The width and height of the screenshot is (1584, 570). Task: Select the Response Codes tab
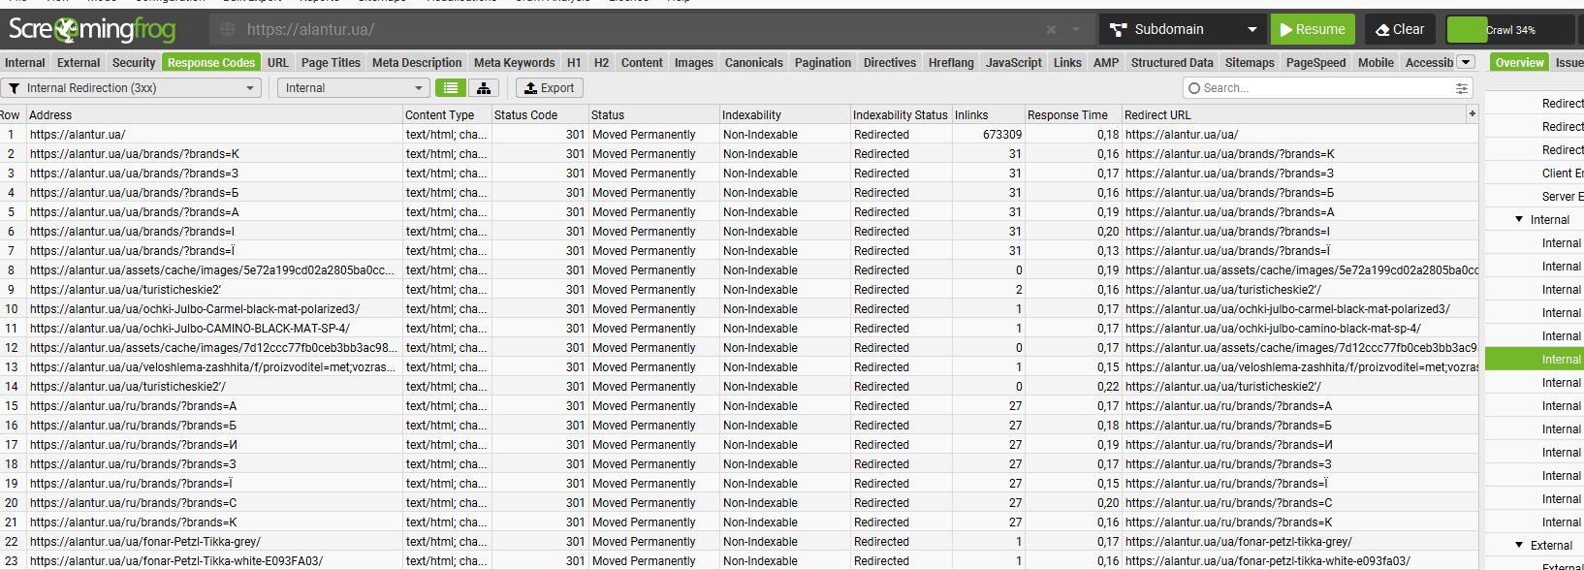pyautogui.click(x=211, y=63)
